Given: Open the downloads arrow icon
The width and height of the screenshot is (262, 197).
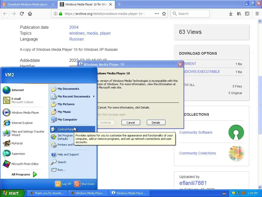Looking at the screenshot, I should (x=231, y=14).
